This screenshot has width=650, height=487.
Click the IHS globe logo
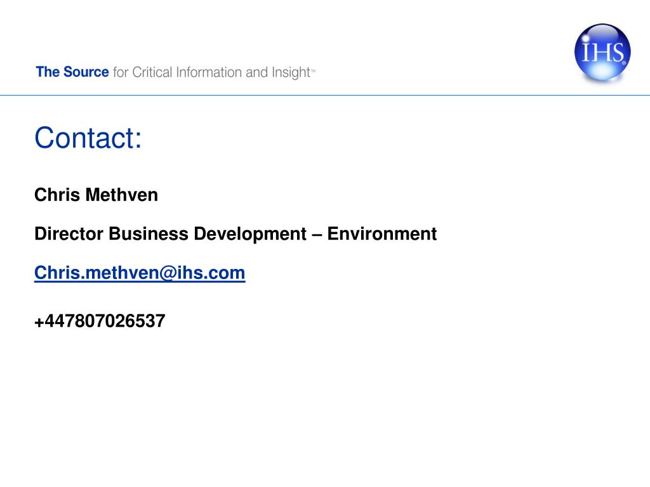point(602,52)
